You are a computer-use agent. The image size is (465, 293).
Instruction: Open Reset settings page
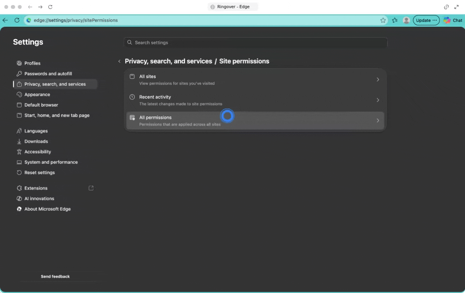coord(40,173)
